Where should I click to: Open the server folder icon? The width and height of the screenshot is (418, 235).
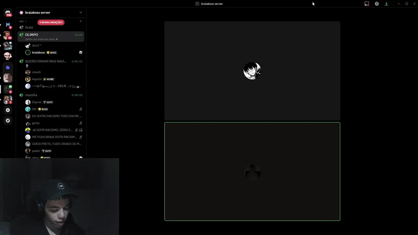(8, 68)
